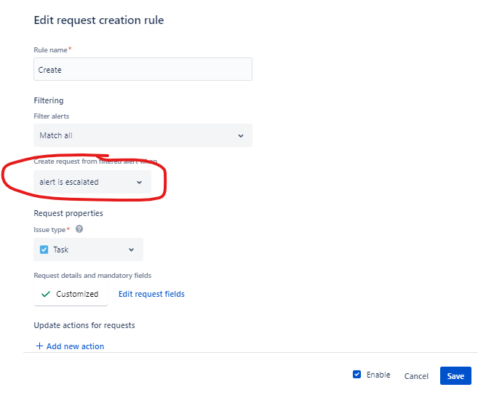Cancel editing the rule
This screenshot has height=395, width=478.
[416, 376]
